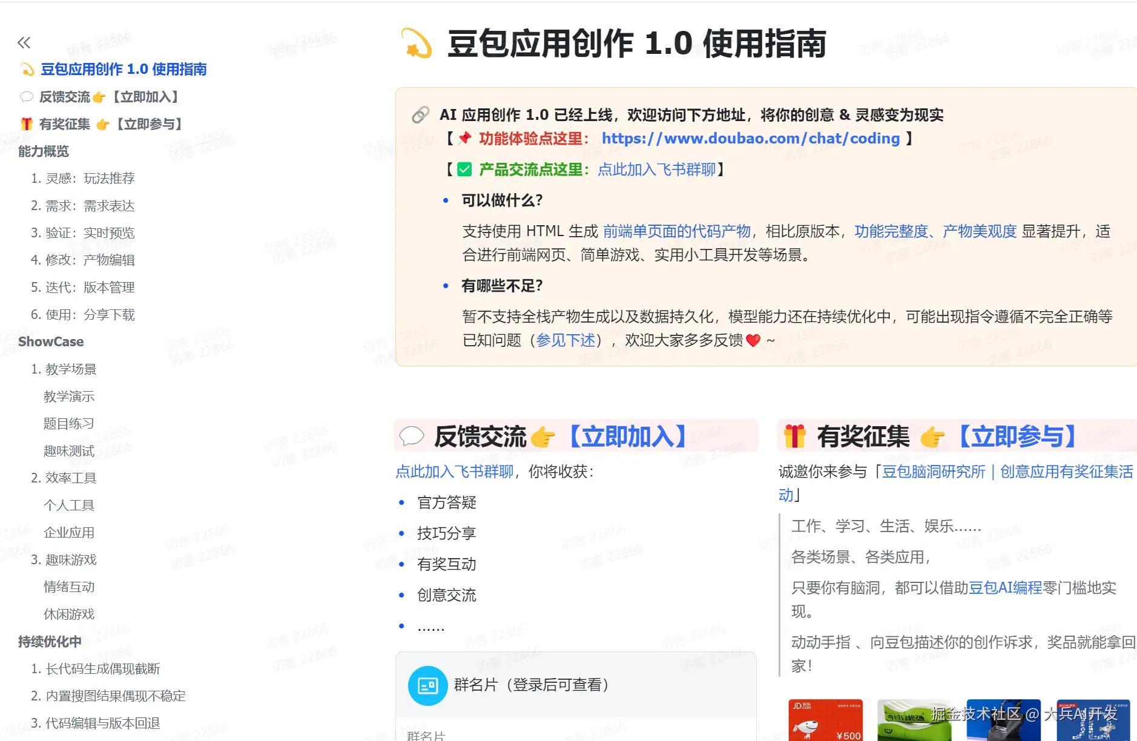This screenshot has width=1137, height=741.
Task: Click the 参见下述 link
Action: (x=565, y=340)
